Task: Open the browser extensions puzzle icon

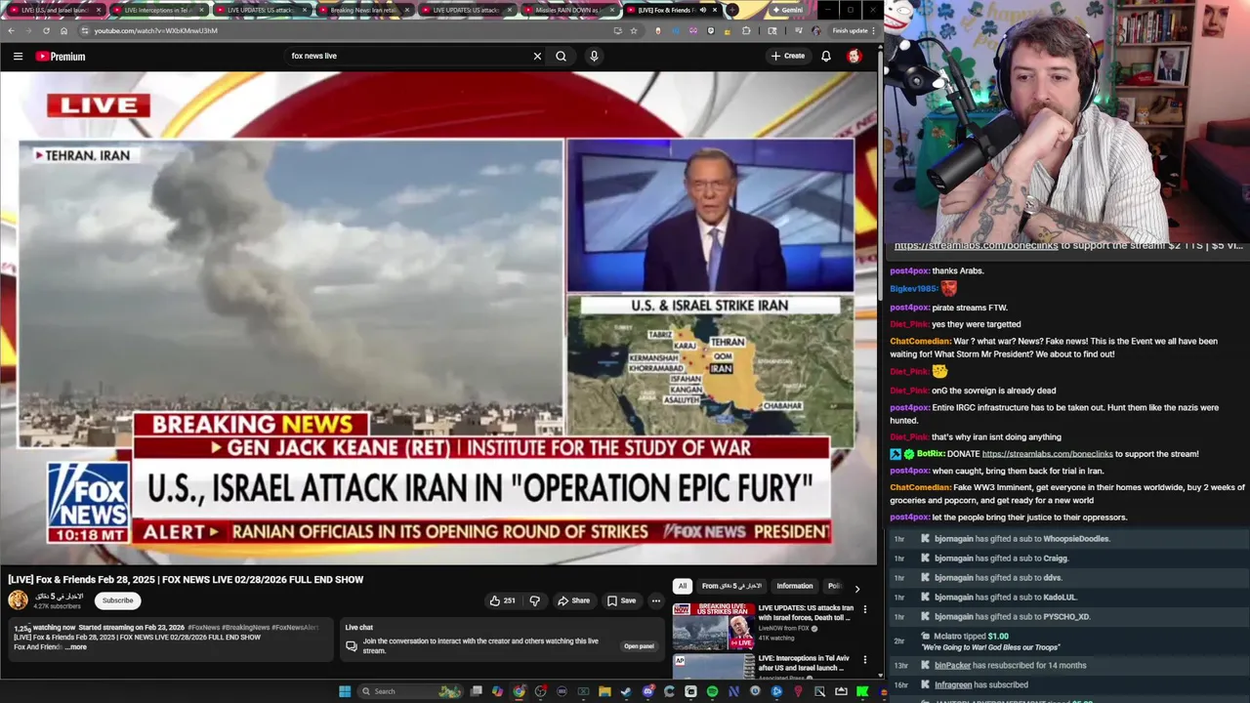Action: click(746, 30)
